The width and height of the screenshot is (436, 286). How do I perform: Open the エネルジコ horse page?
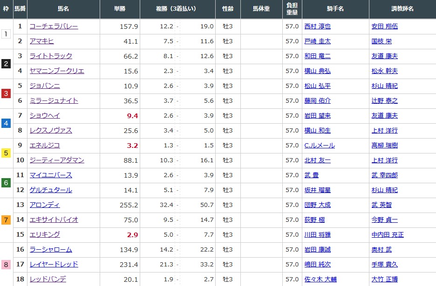[44, 146]
